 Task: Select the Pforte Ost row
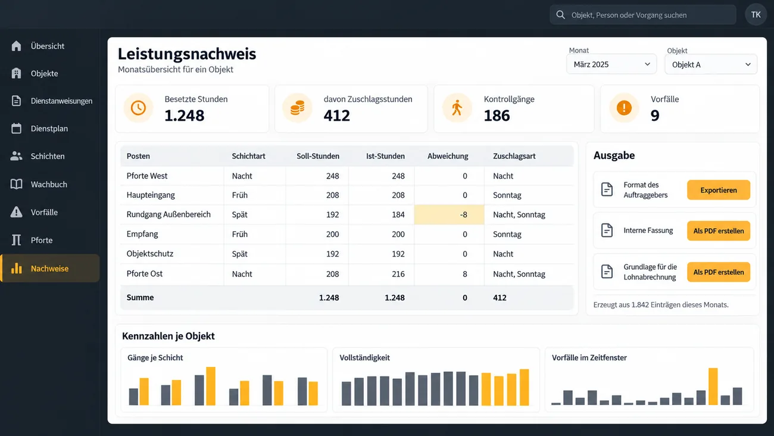tap(347, 274)
